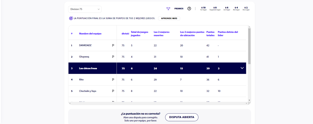
Task: Click Ghaywuq best kills value 31
Action: point(155,57)
